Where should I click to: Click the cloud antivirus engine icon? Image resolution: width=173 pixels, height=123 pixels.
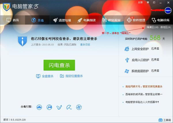(40, 107)
